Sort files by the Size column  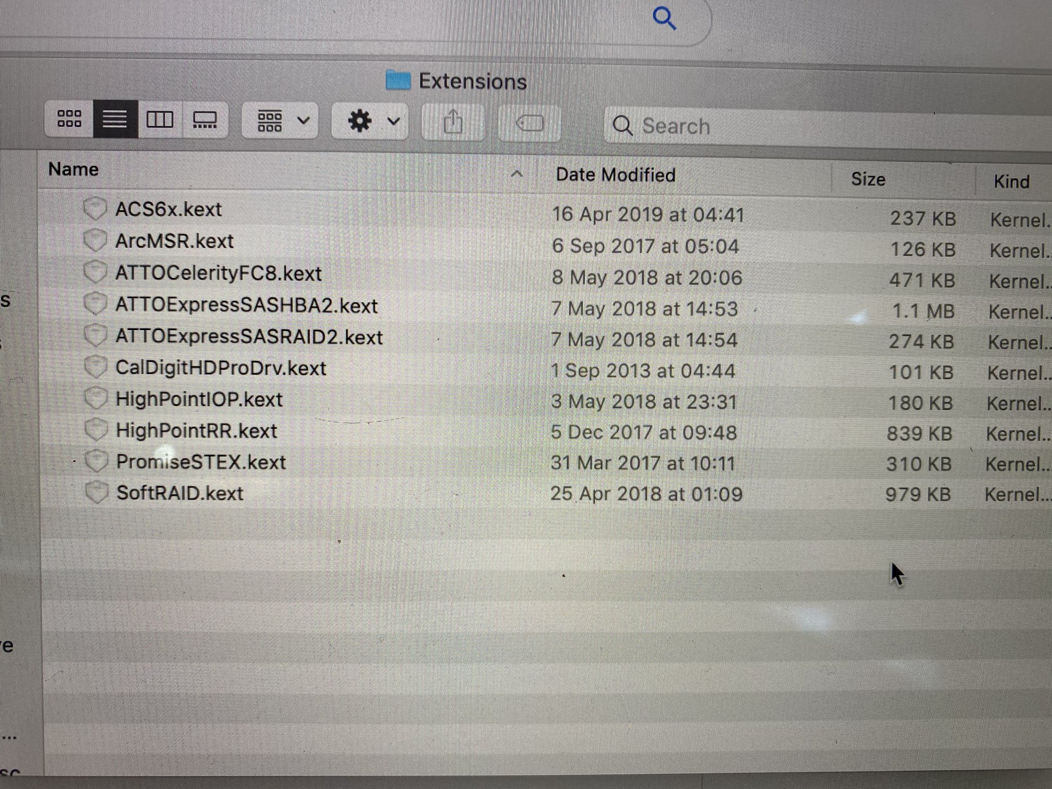[x=868, y=179]
